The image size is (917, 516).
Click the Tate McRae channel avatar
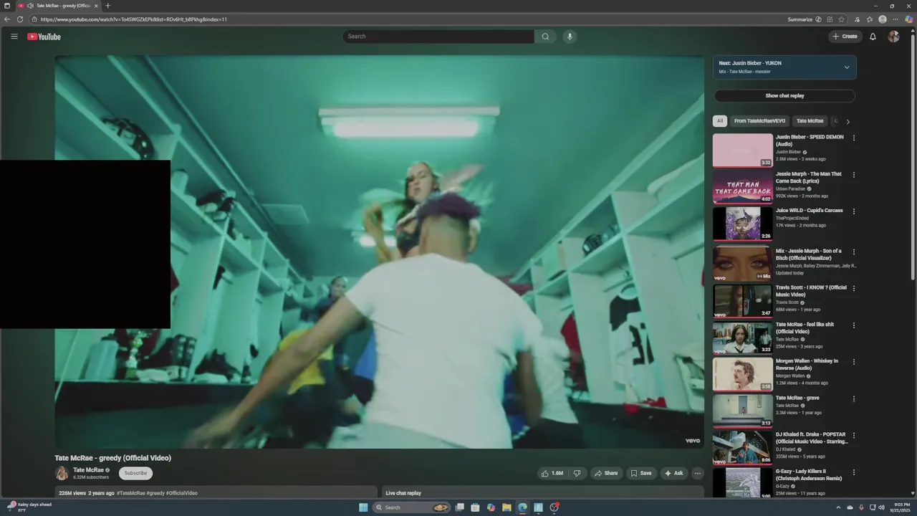click(x=62, y=473)
